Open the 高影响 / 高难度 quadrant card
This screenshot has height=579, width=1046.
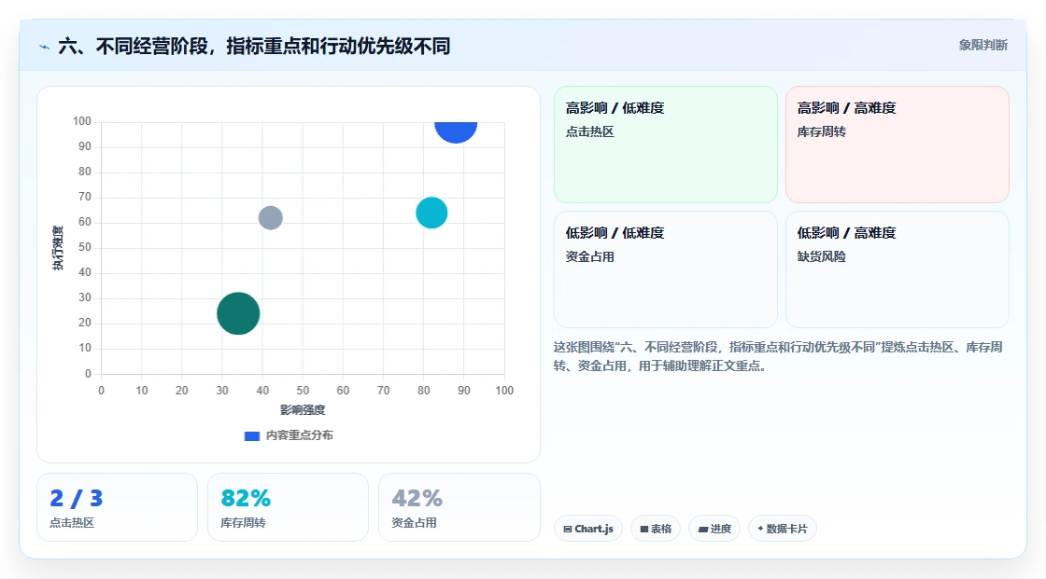point(898,144)
